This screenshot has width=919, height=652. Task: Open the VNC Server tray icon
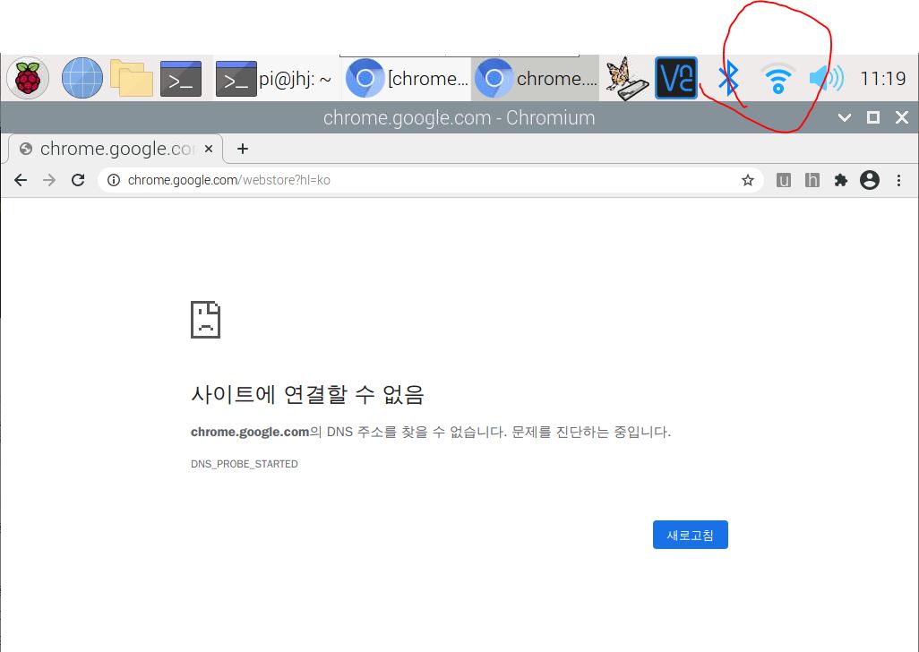tap(676, 79)
